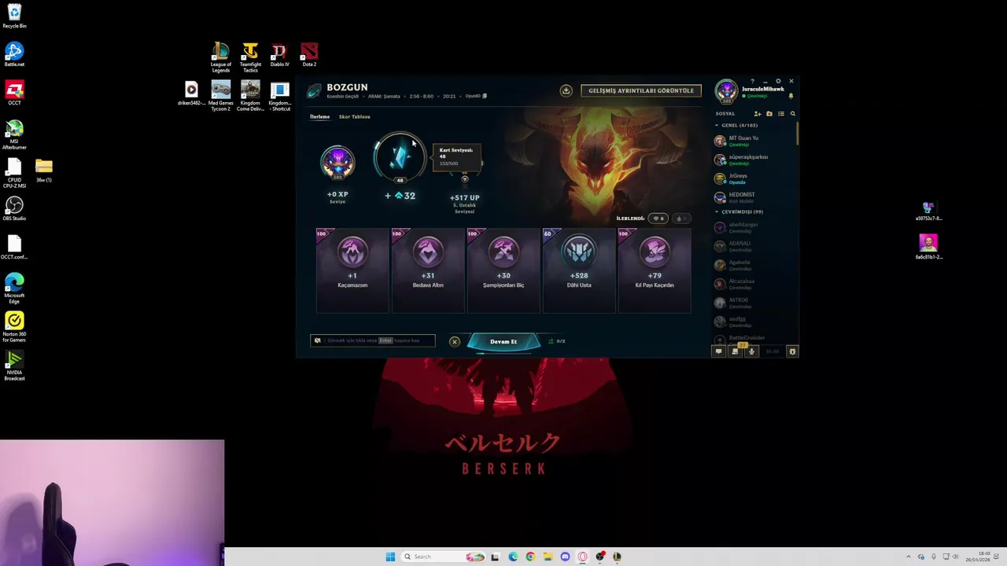Toggle the voice microphone icon
1007x566 pixels.
tap(751, 351)
